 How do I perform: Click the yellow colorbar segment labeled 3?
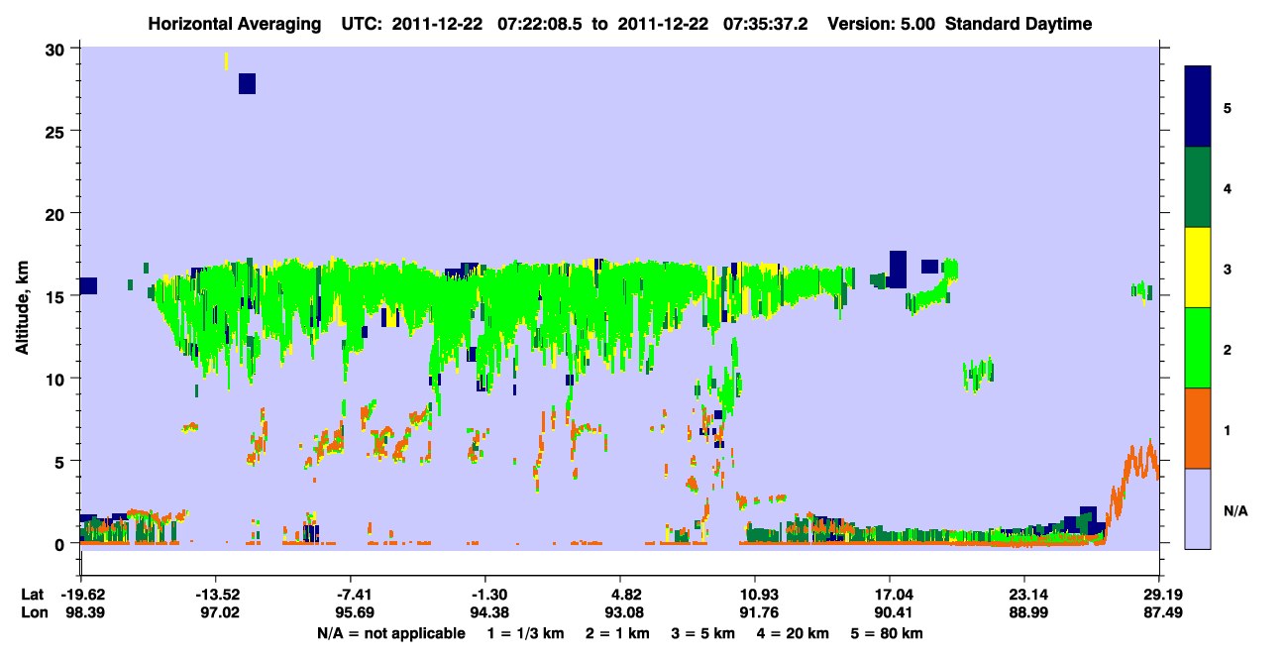point(1198,268)
